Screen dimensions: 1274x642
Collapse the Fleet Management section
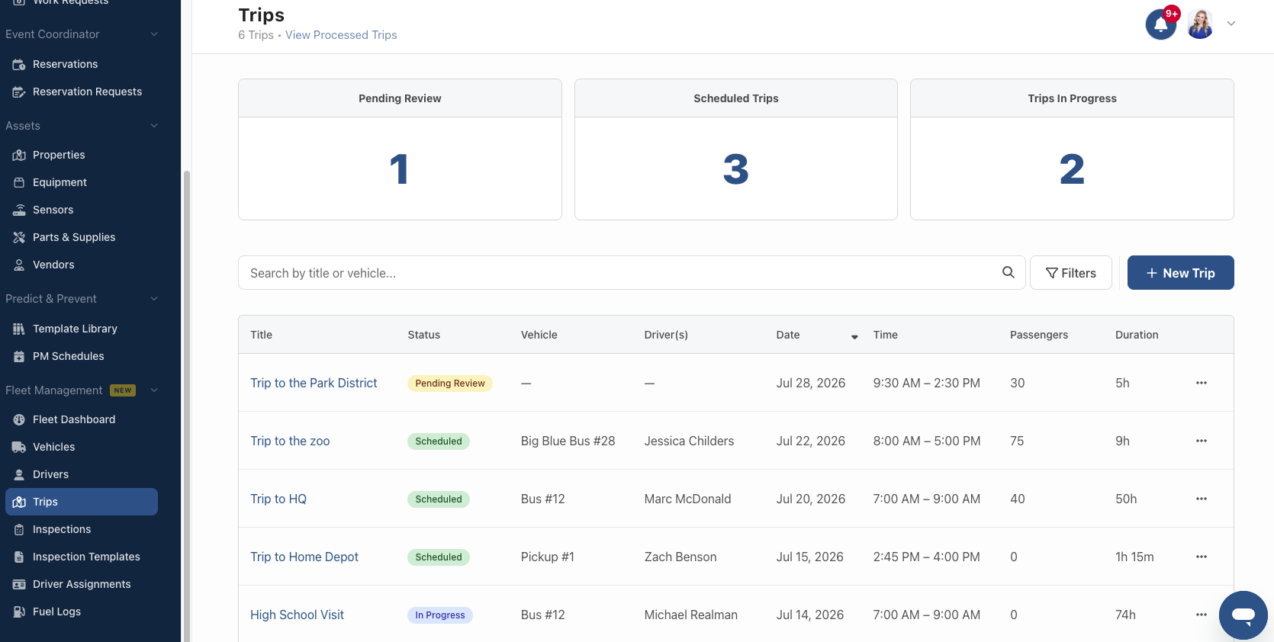pyautogui.click(x=154, y=390)
